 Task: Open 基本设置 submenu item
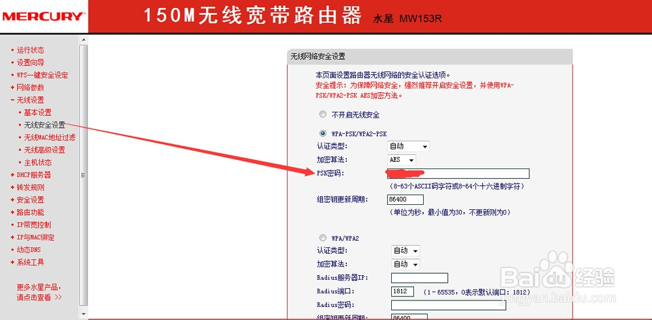click(x=37, y=113)
